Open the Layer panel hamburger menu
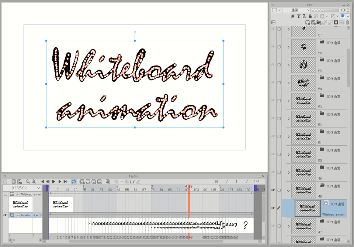 (273, 4)
